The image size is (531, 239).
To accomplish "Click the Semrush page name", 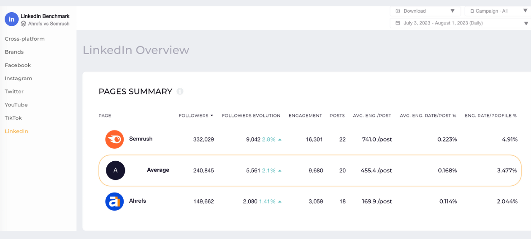I will click(x=141, y=139).
